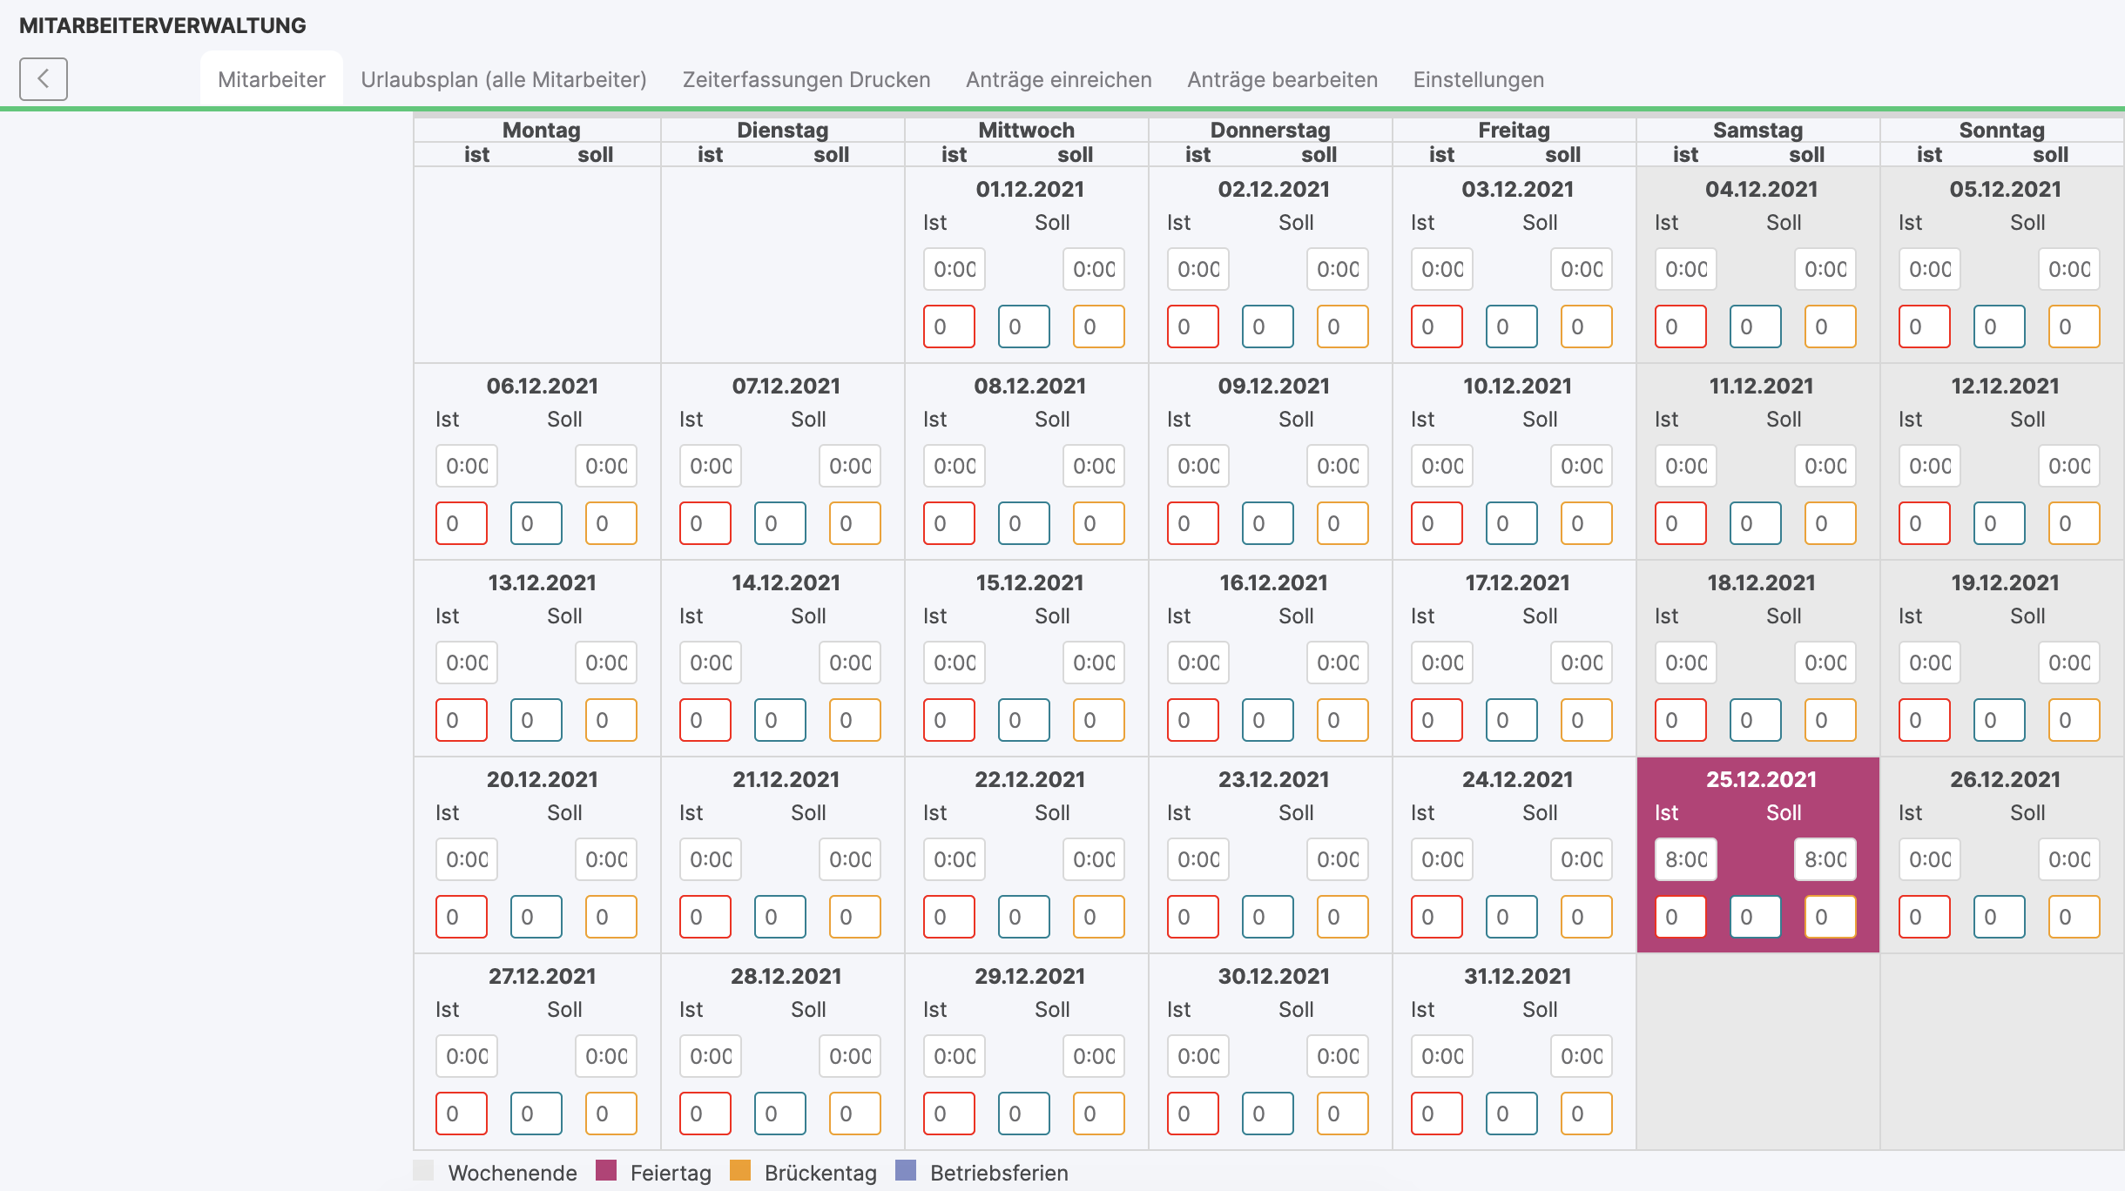Click the 31.12.2021 date heading
2125x1191 pixels.
click(1517, 976)
